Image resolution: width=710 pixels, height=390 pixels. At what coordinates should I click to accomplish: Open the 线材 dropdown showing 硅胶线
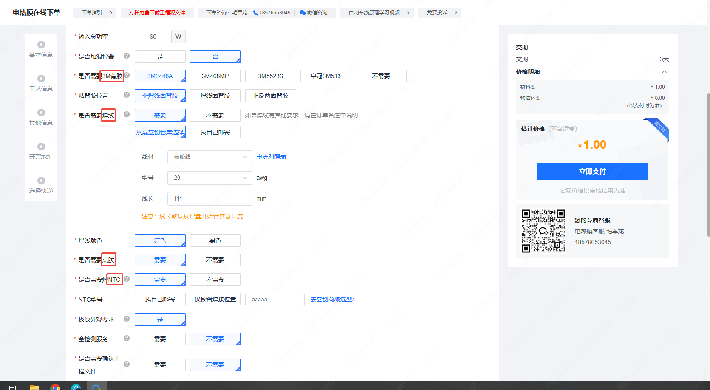(x=209, y=157)
